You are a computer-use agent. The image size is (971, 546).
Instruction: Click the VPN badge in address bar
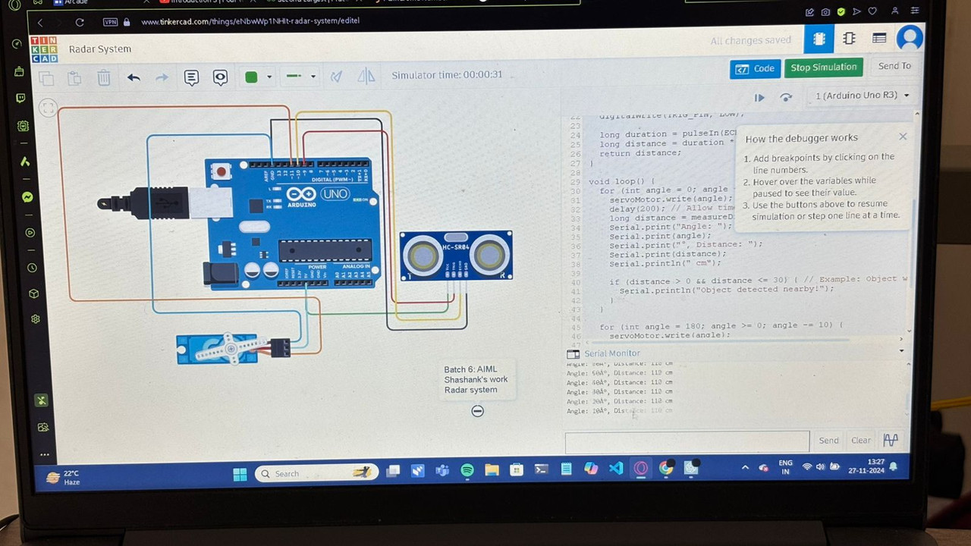[111, 22]
